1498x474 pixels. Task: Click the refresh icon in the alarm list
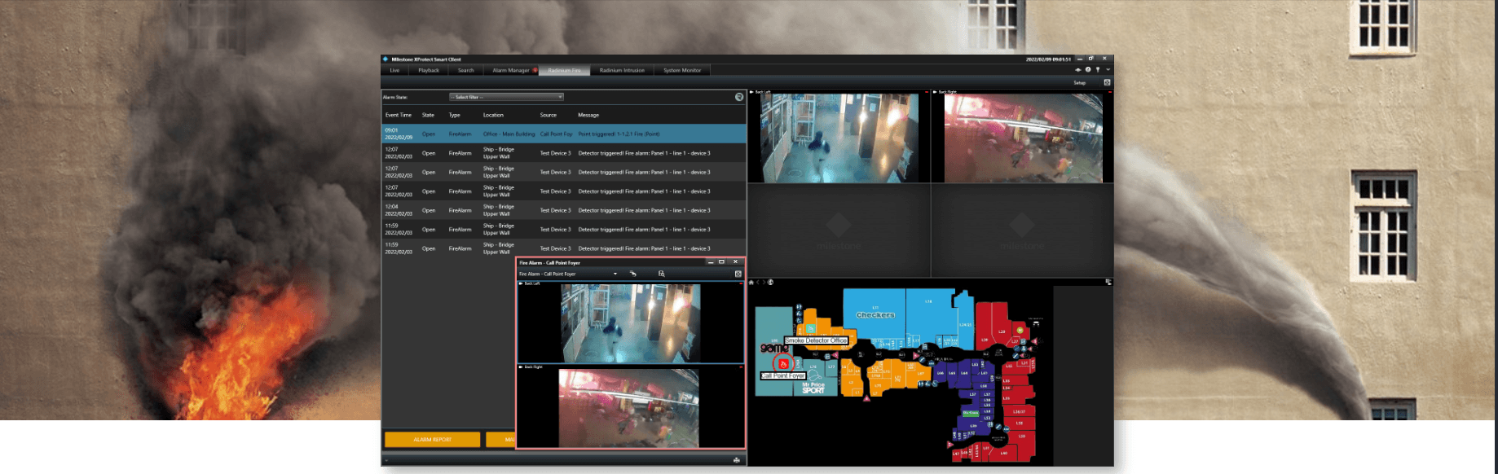point(739,97)
